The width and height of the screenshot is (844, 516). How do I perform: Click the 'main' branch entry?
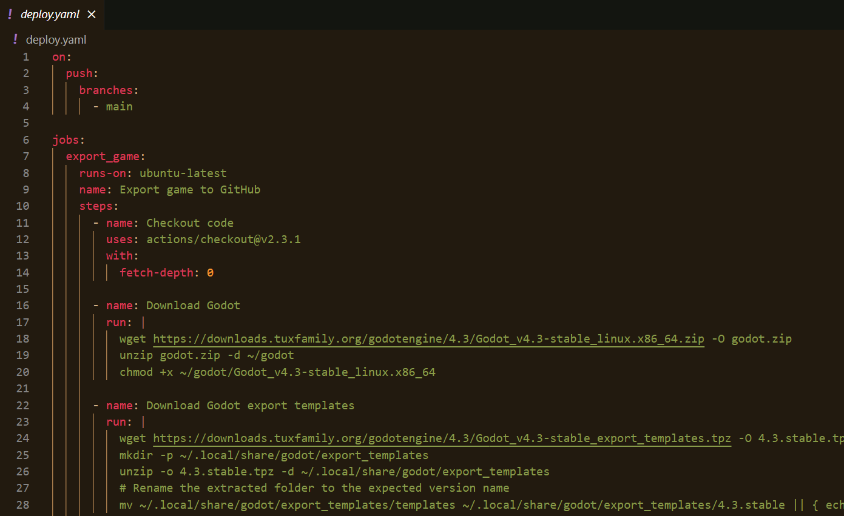click(x=119, y=107)
